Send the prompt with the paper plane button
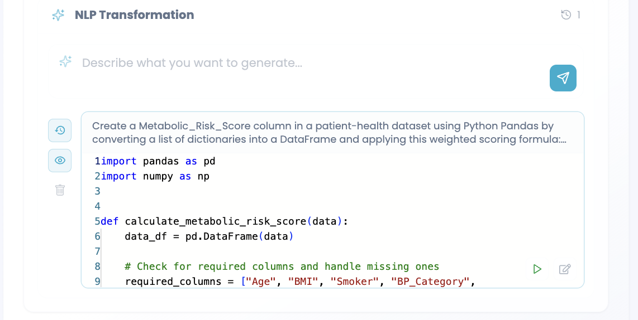 pyautogui.click(x=563, y=78)
